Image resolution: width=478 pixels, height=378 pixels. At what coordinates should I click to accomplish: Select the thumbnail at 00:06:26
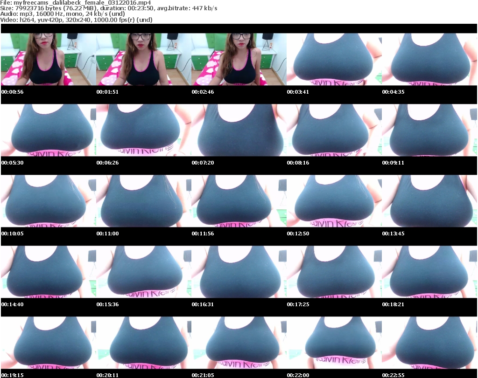[x=144, y=130]
